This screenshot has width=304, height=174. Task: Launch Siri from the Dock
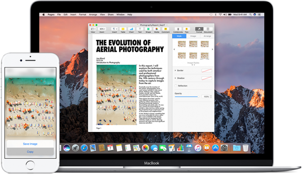click(x=67, y=148)
